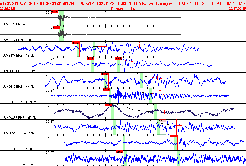Select the iP 1 pick on DOSE trace
This screenshot has width=246, height=166.
tap(108, 105)
